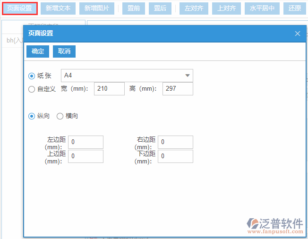Select the 自定义 radio option
Image resolution: width=308 pixels, height=239 pixels.
click(x=32, y=89)
